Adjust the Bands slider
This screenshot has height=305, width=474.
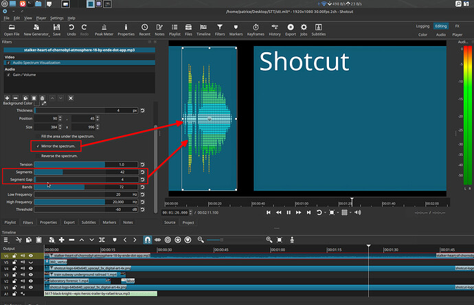click(x=87, y=187)
